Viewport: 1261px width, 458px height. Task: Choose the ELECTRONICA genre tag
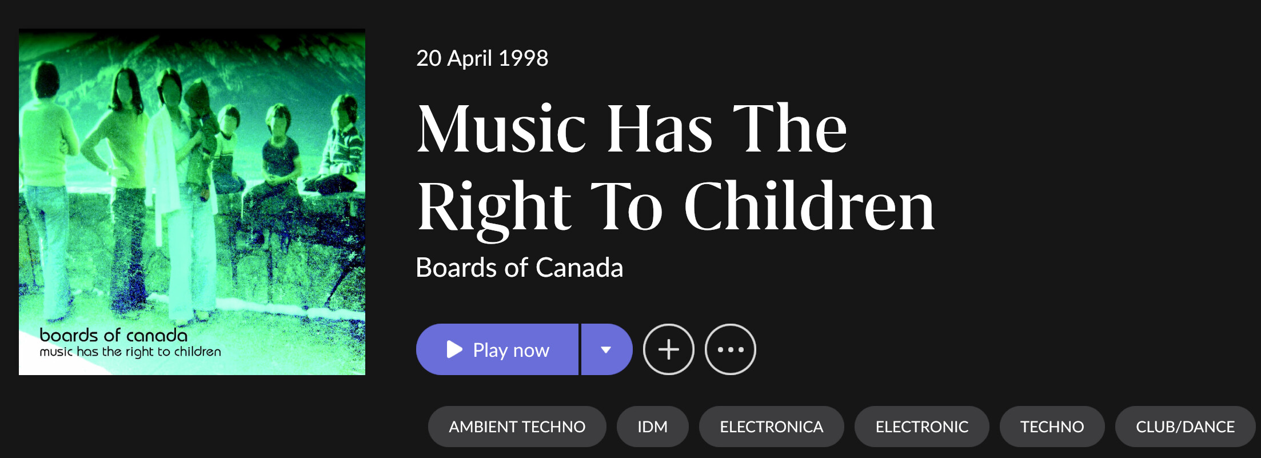pyautogui.click(x=771, y=427)
